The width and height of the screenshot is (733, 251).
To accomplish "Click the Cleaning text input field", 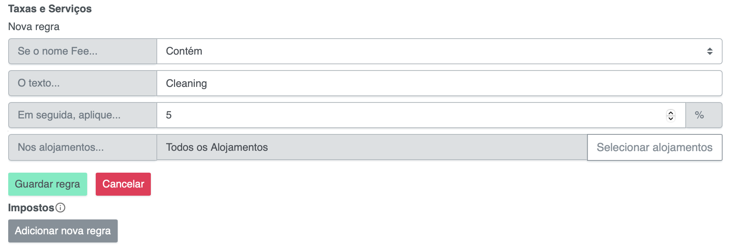I will [x=410, y=83].
